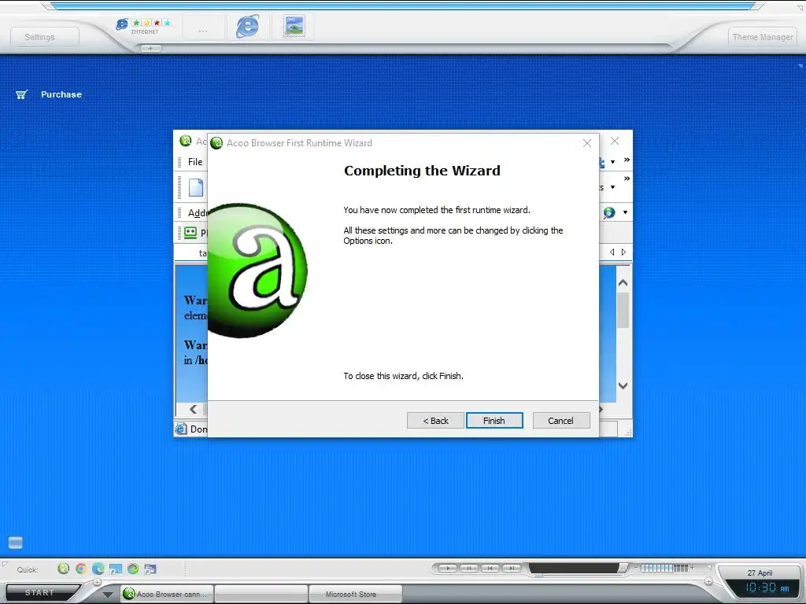This screenshot has width=806, height=604.
Task: Click the last Quick launch window icon
Action: [x=150, y=569]
